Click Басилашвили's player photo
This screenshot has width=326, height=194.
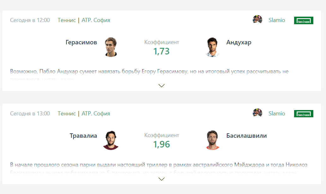click(x=213, y=140)
